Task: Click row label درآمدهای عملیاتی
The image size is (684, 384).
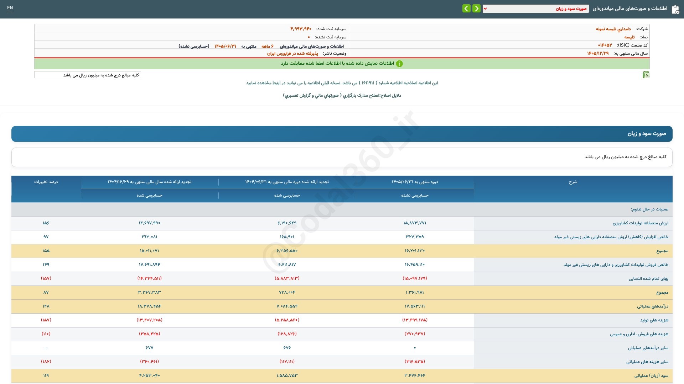Action: click(653, 306)
